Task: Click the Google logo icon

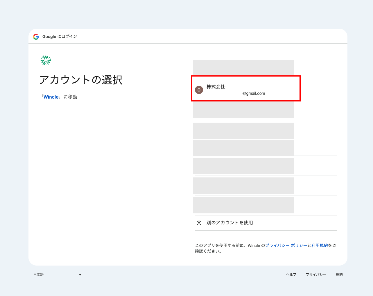Action: pos(36,37)
